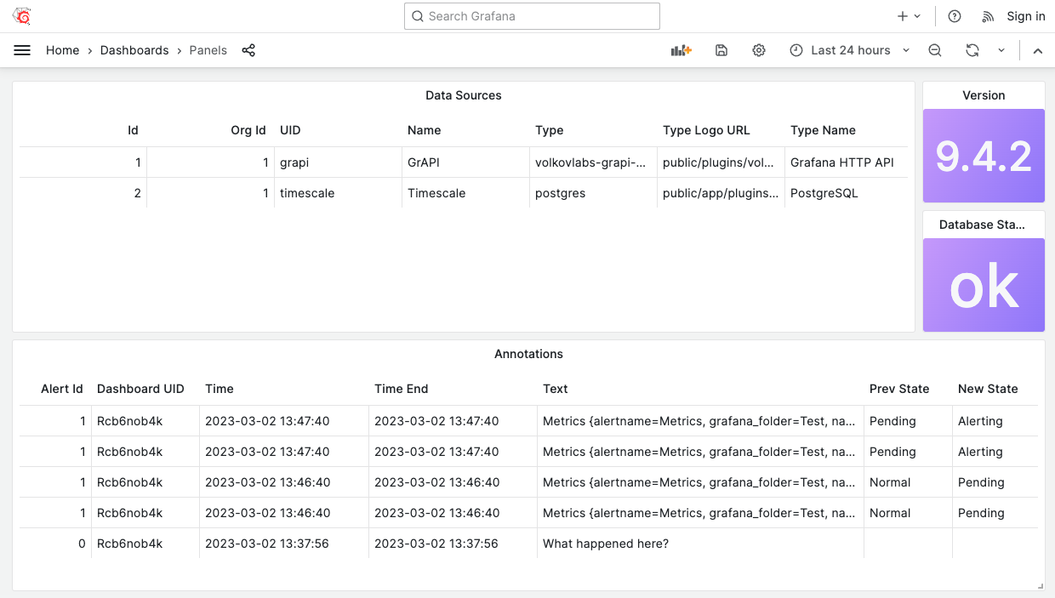
Task: Open the Database Sta... panel title menu
Action: pyautogui.click(x=982, y=225)
